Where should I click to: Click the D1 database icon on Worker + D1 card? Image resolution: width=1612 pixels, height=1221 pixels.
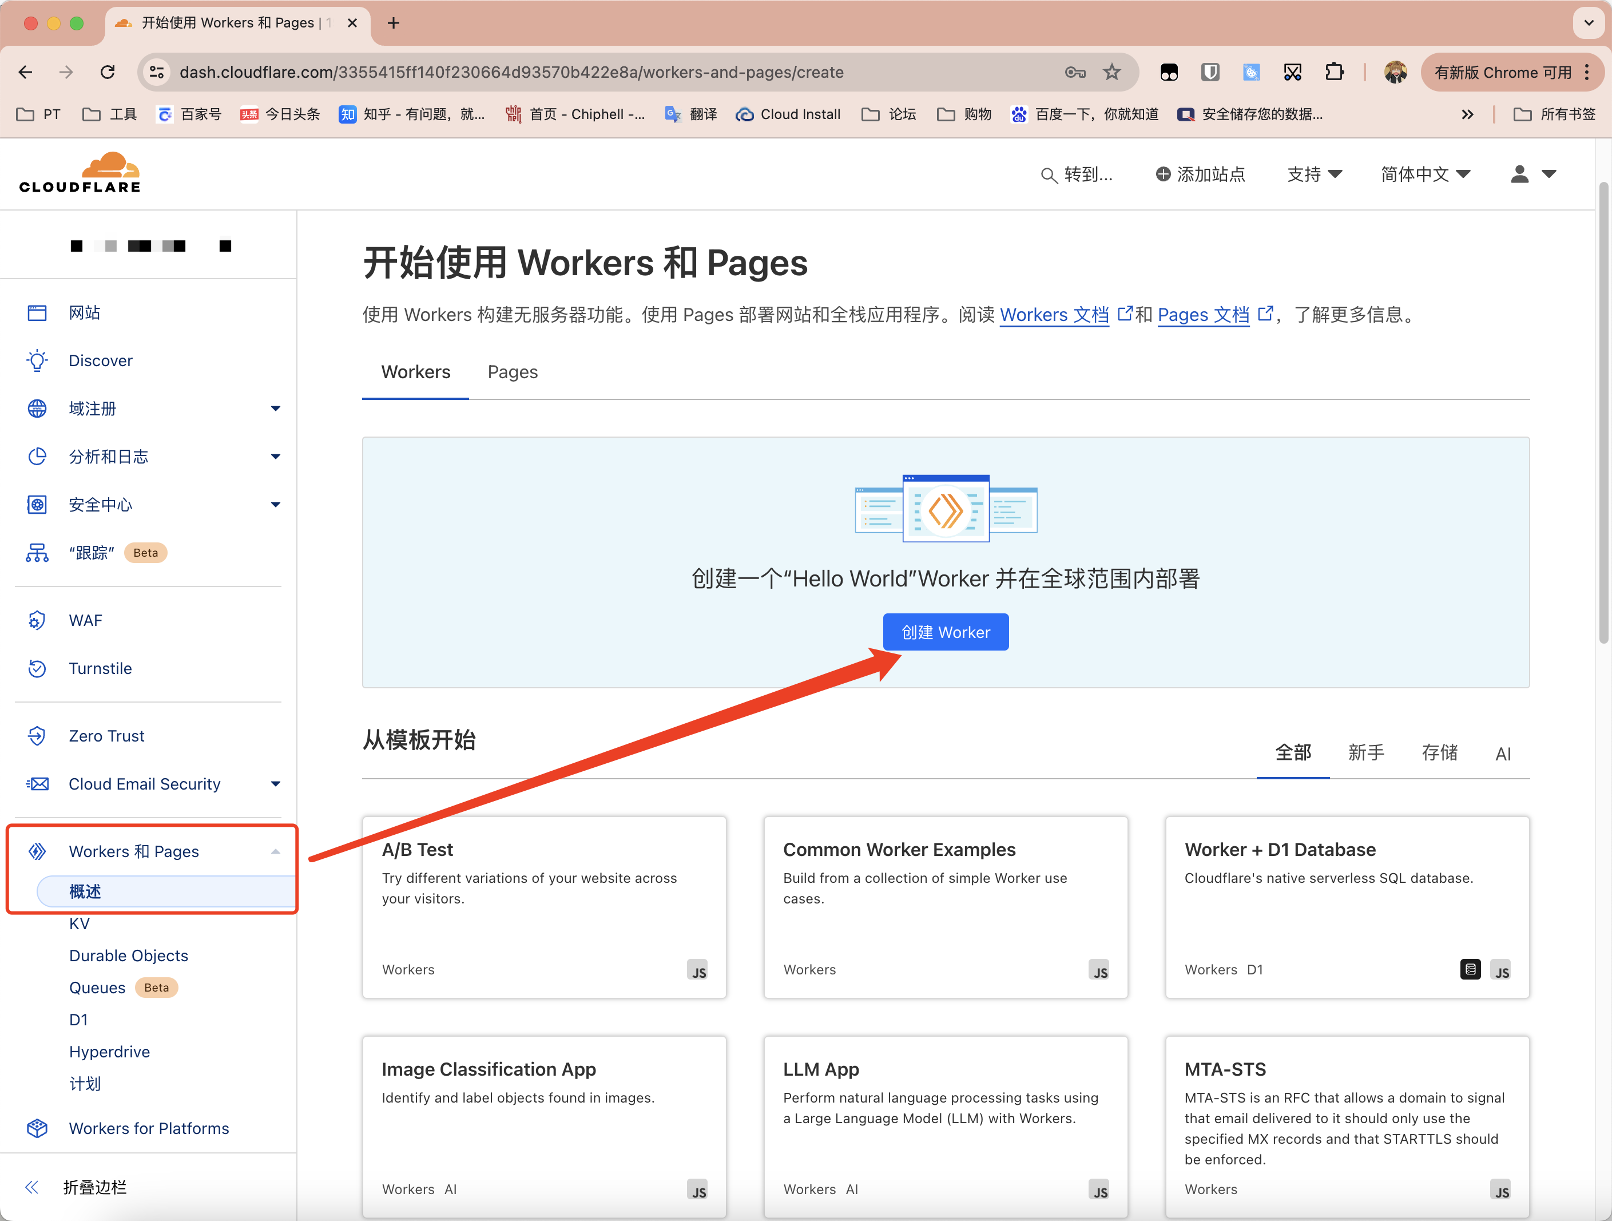(x=1470, y=969)
